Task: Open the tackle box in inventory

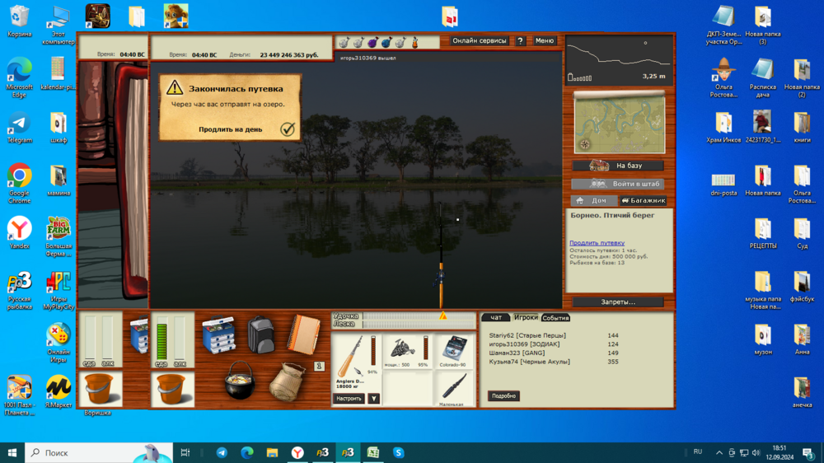Action: tap(219, 335)
